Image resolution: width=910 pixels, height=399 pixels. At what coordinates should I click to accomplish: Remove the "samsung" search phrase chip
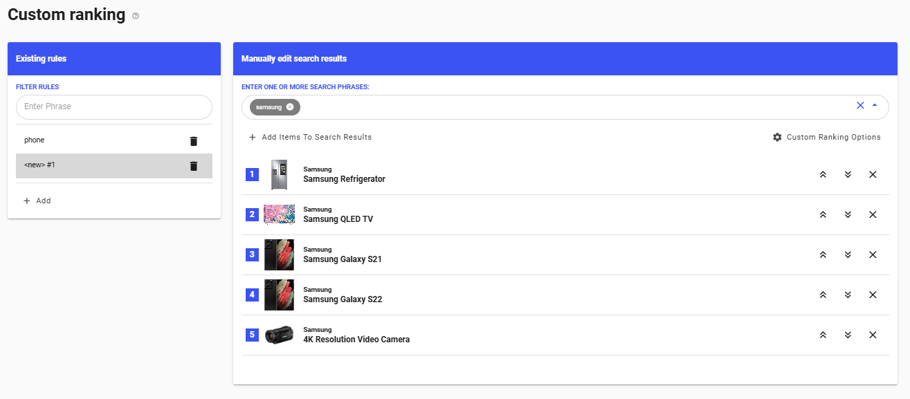[291, 107]
